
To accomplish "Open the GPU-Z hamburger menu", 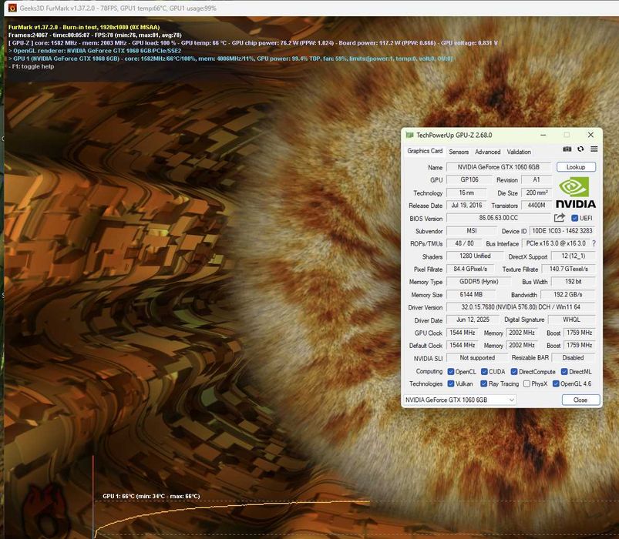I will (594, 149).
